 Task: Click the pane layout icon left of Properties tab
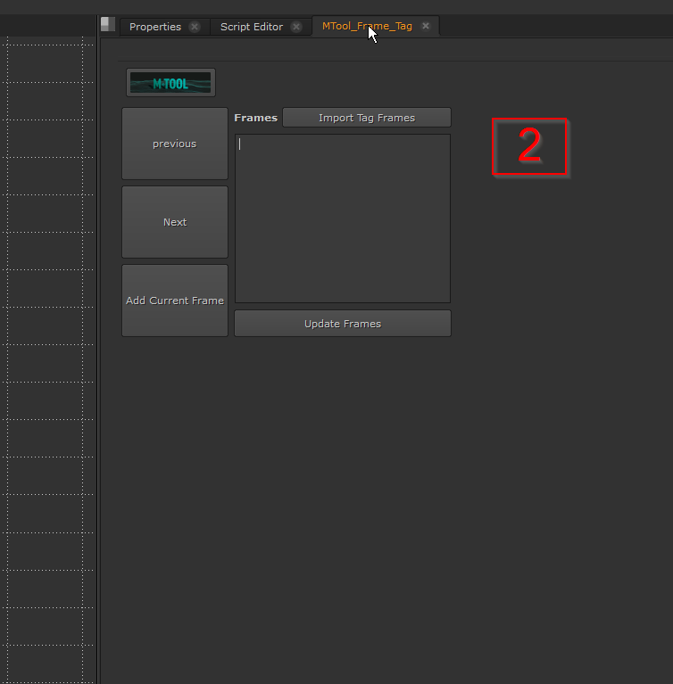click(108, 25)
